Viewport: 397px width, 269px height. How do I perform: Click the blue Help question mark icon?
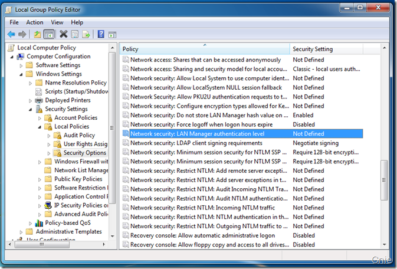click(101, 34)
